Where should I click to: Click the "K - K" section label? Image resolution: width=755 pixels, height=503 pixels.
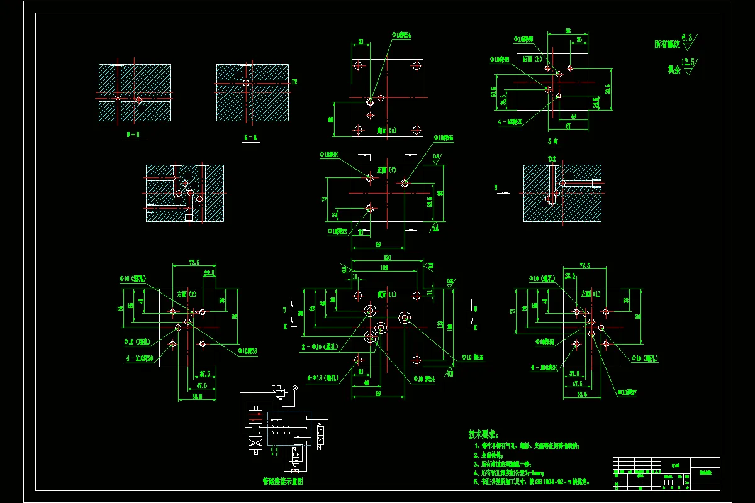[250, 136]
